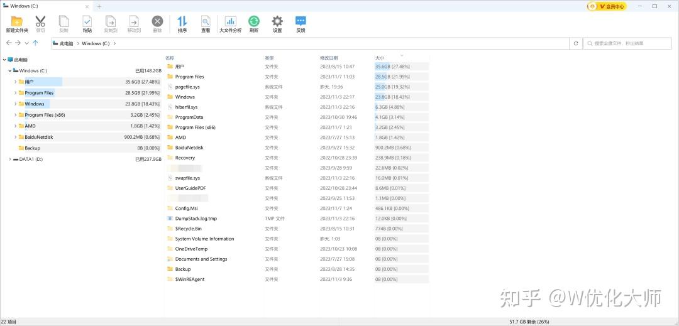Open the Sort (排序) tool
679x326 pixels.
point(182,24)
